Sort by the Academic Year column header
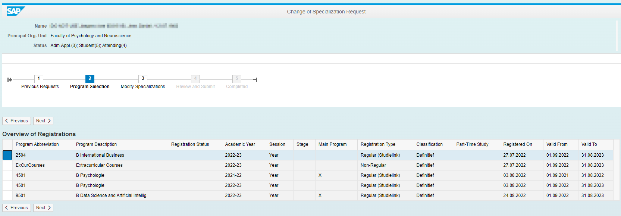Screen dimensions: 621x216 [244, 144]
